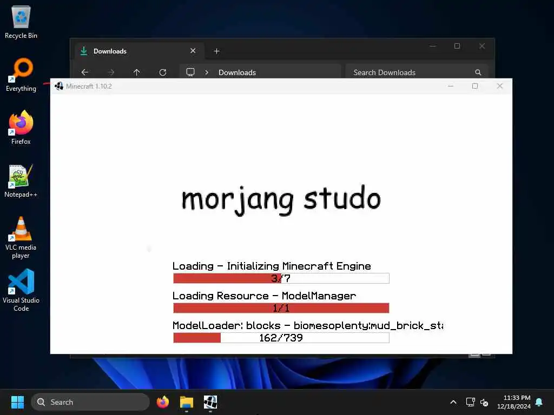
Task: Minimize the File Explorer Downloads window
Action: point(433,46)
